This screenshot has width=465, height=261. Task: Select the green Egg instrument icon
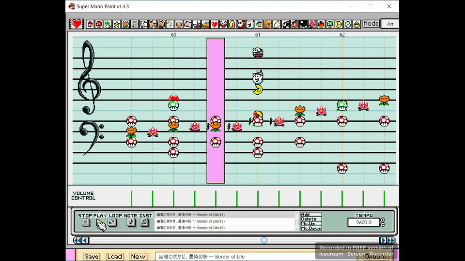coord(348,24)
